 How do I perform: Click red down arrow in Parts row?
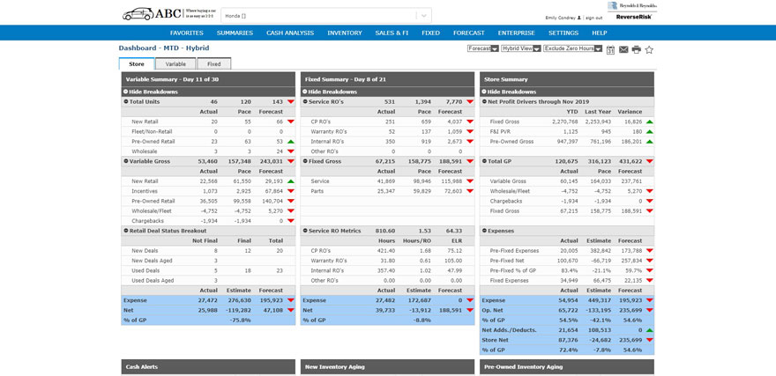tap(470, 191)
